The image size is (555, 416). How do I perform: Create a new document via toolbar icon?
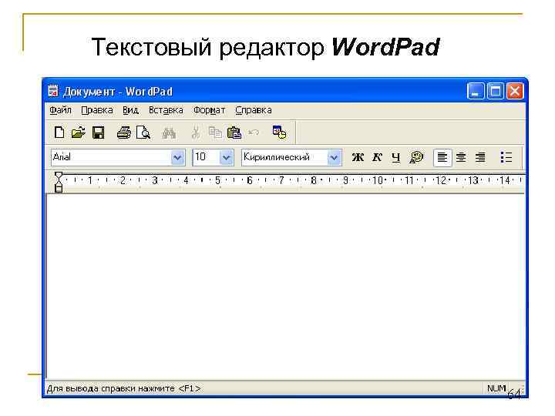pos(59,133)
